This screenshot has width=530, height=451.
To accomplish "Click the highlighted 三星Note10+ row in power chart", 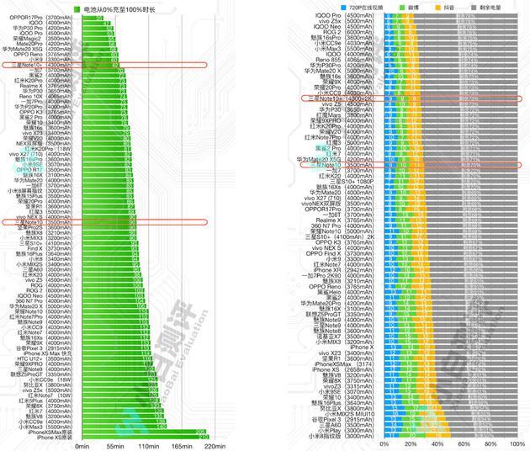I will tap(411, 98).
